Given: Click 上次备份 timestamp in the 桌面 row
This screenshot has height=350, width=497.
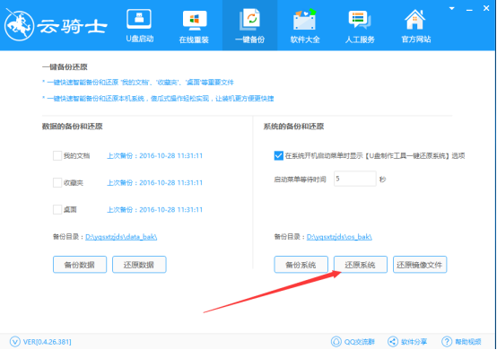Looking at the screenshot, I should point(154,210).
